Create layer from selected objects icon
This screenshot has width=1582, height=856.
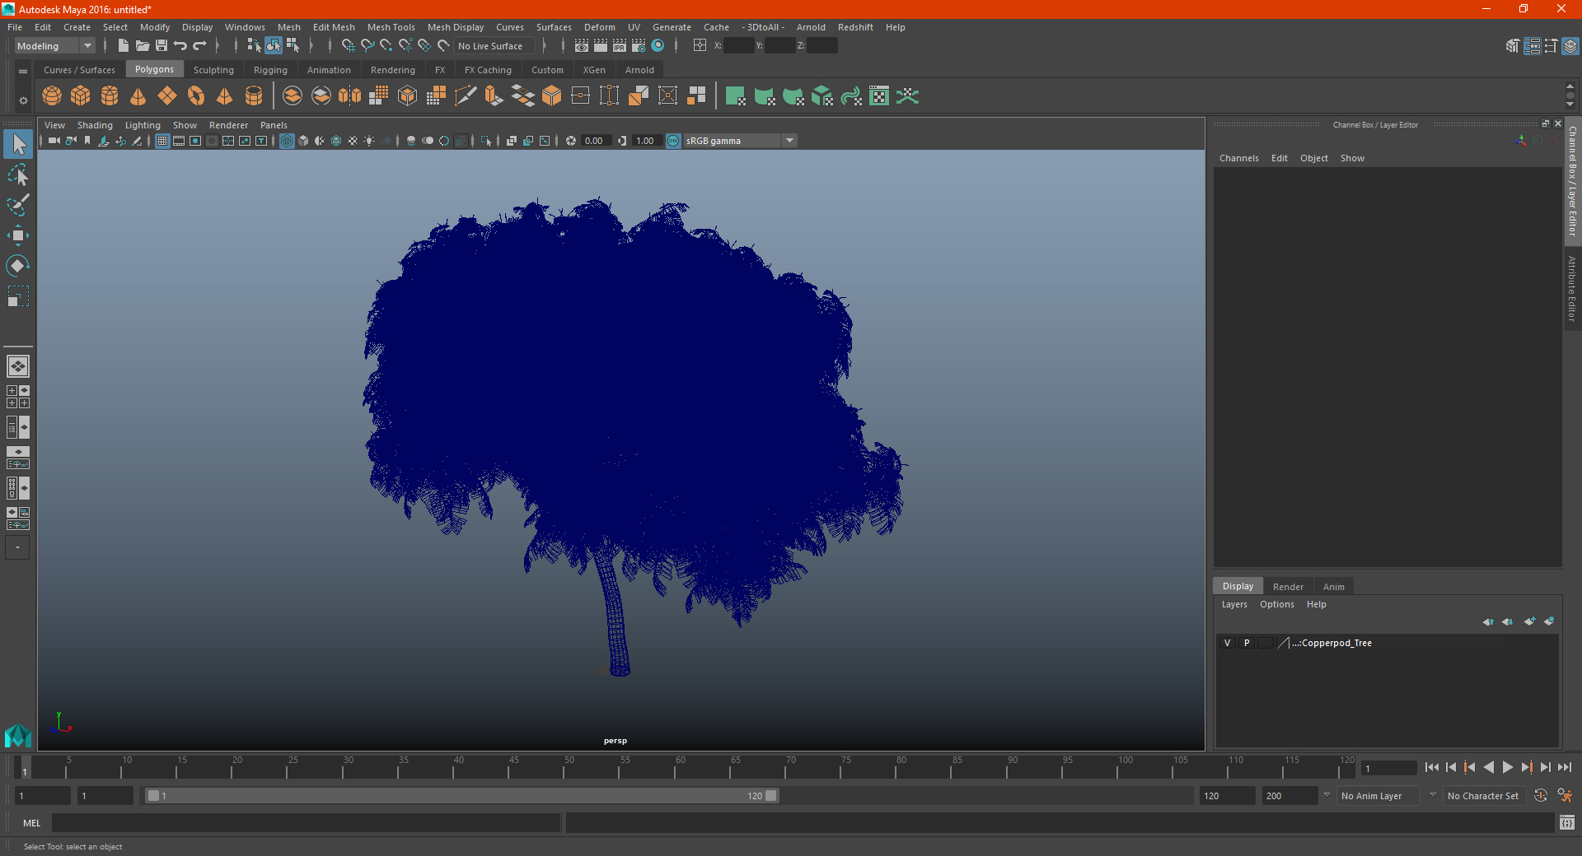[x=1549, y=621]
